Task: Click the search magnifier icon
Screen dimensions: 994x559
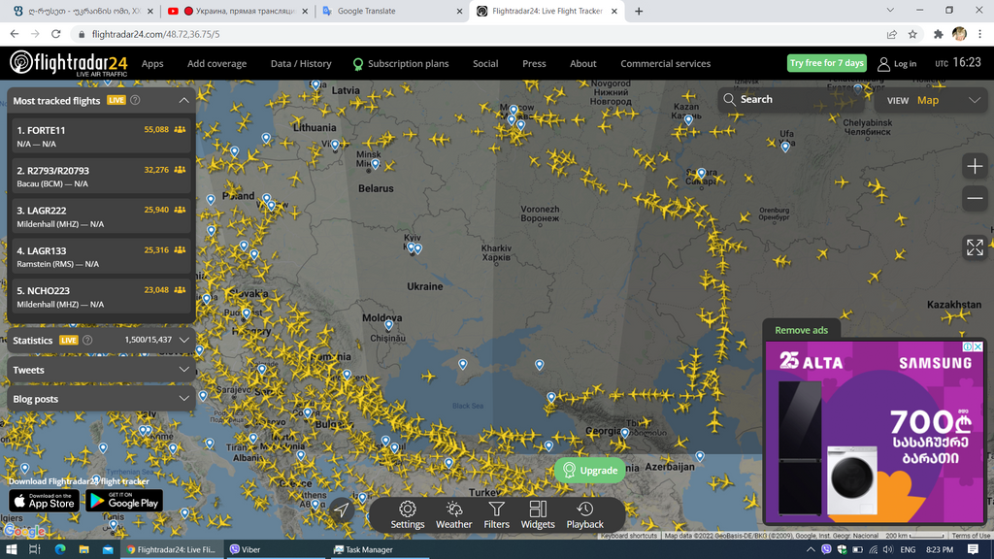Action: (729, 100)
